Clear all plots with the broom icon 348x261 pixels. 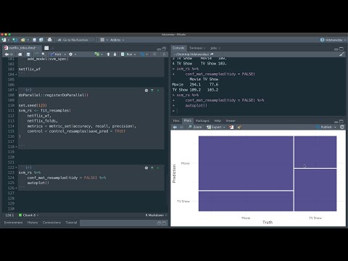point(239,127)
